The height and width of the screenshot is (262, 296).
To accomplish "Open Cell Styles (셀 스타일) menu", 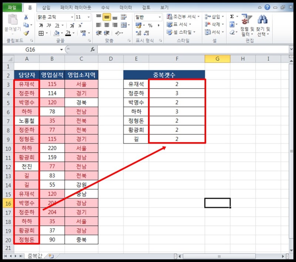I will [181, 32].
